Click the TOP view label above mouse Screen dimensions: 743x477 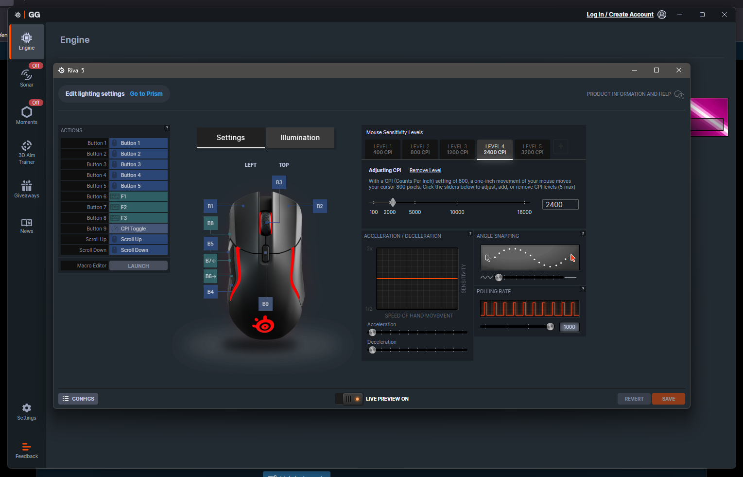pos(284,165)
